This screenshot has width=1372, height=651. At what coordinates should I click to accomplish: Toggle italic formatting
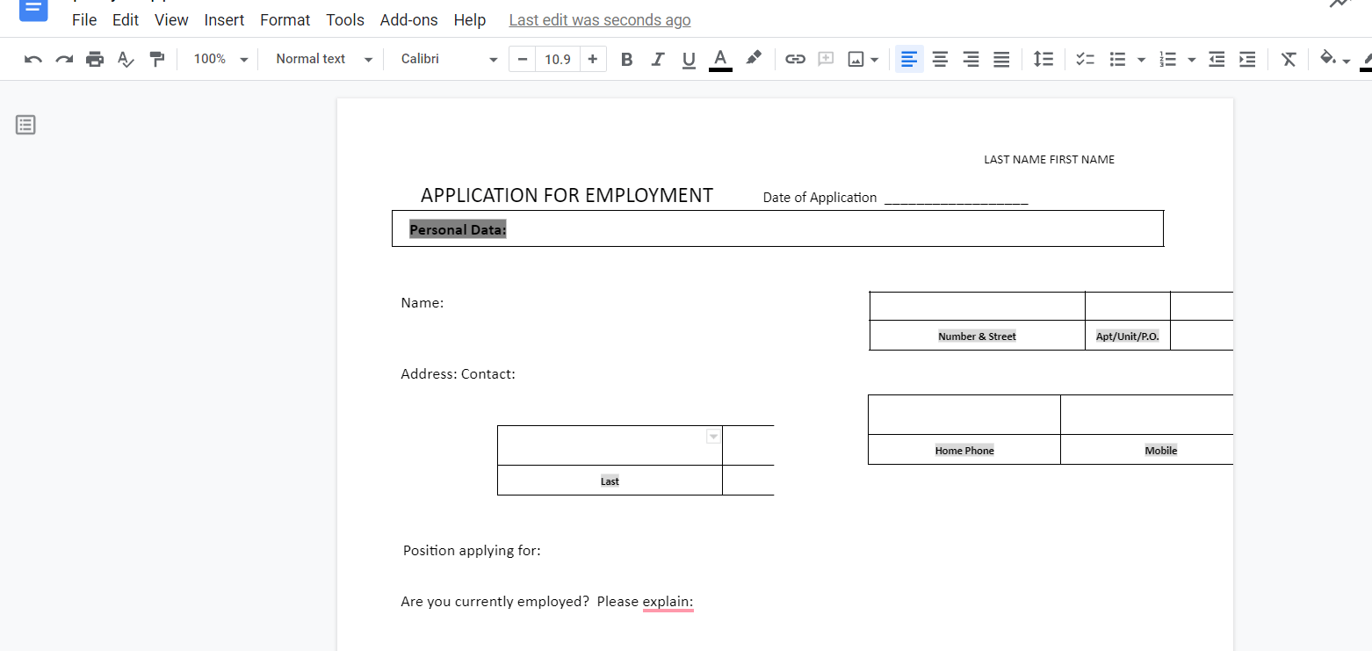pos(657,59)
